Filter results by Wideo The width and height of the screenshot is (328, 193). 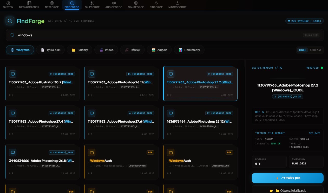click(106, 50)
